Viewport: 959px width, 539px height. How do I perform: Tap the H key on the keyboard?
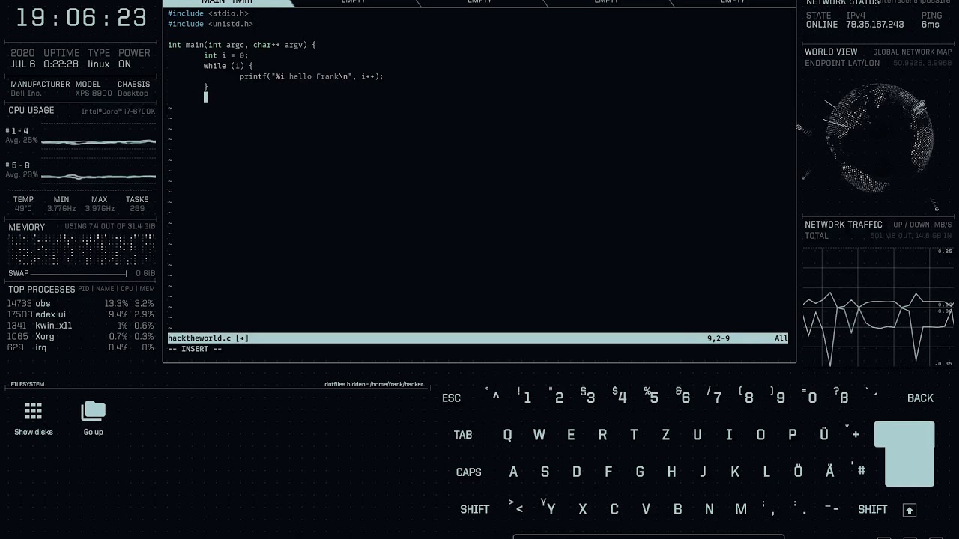(x=671, y=472)
